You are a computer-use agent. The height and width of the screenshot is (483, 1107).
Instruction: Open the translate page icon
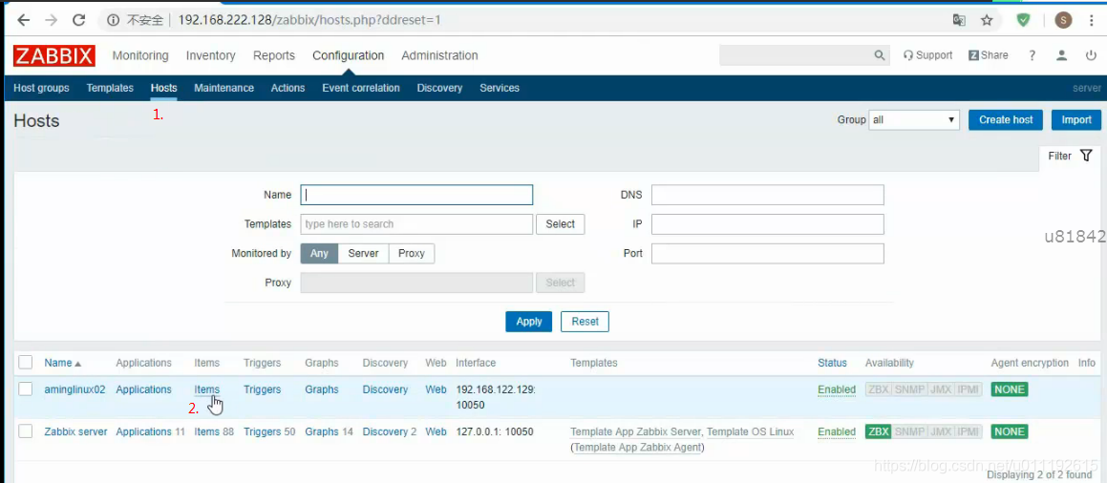tap(959, 20)
